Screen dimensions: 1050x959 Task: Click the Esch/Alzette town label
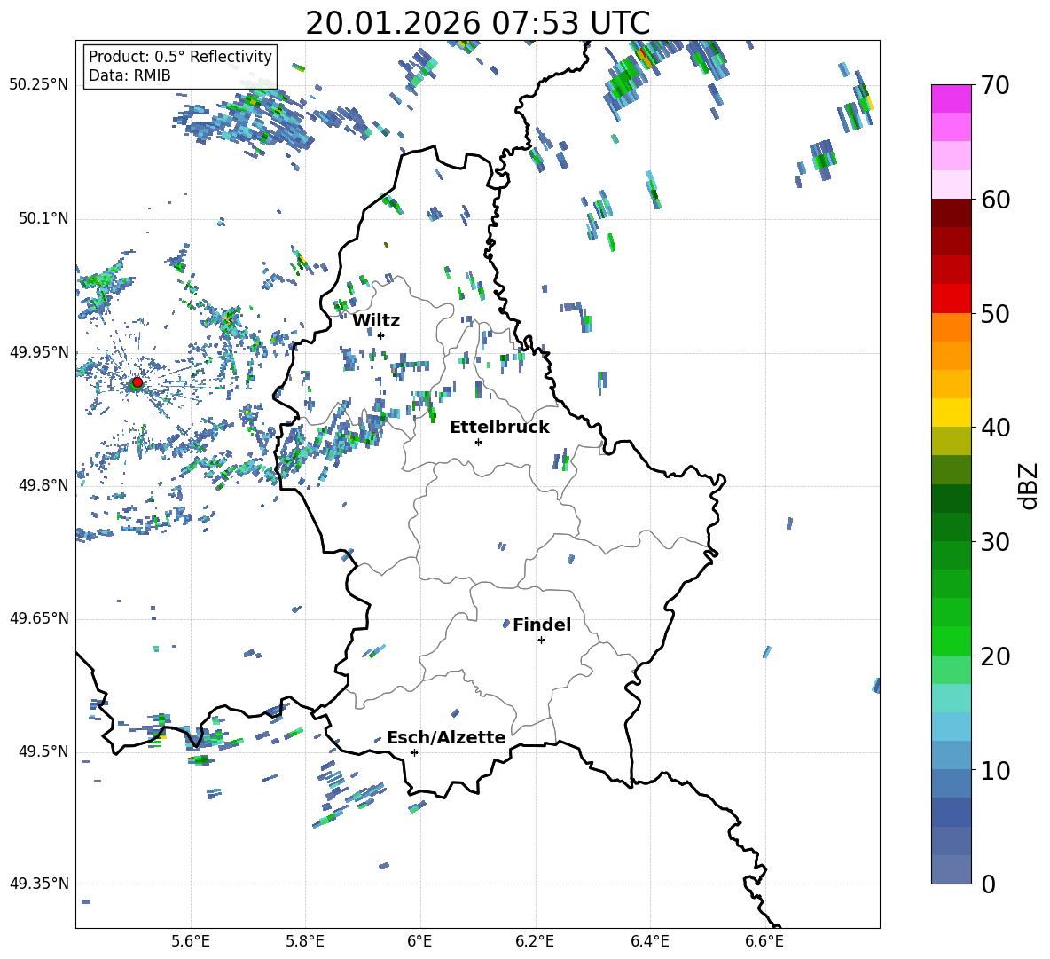[446, 737]
